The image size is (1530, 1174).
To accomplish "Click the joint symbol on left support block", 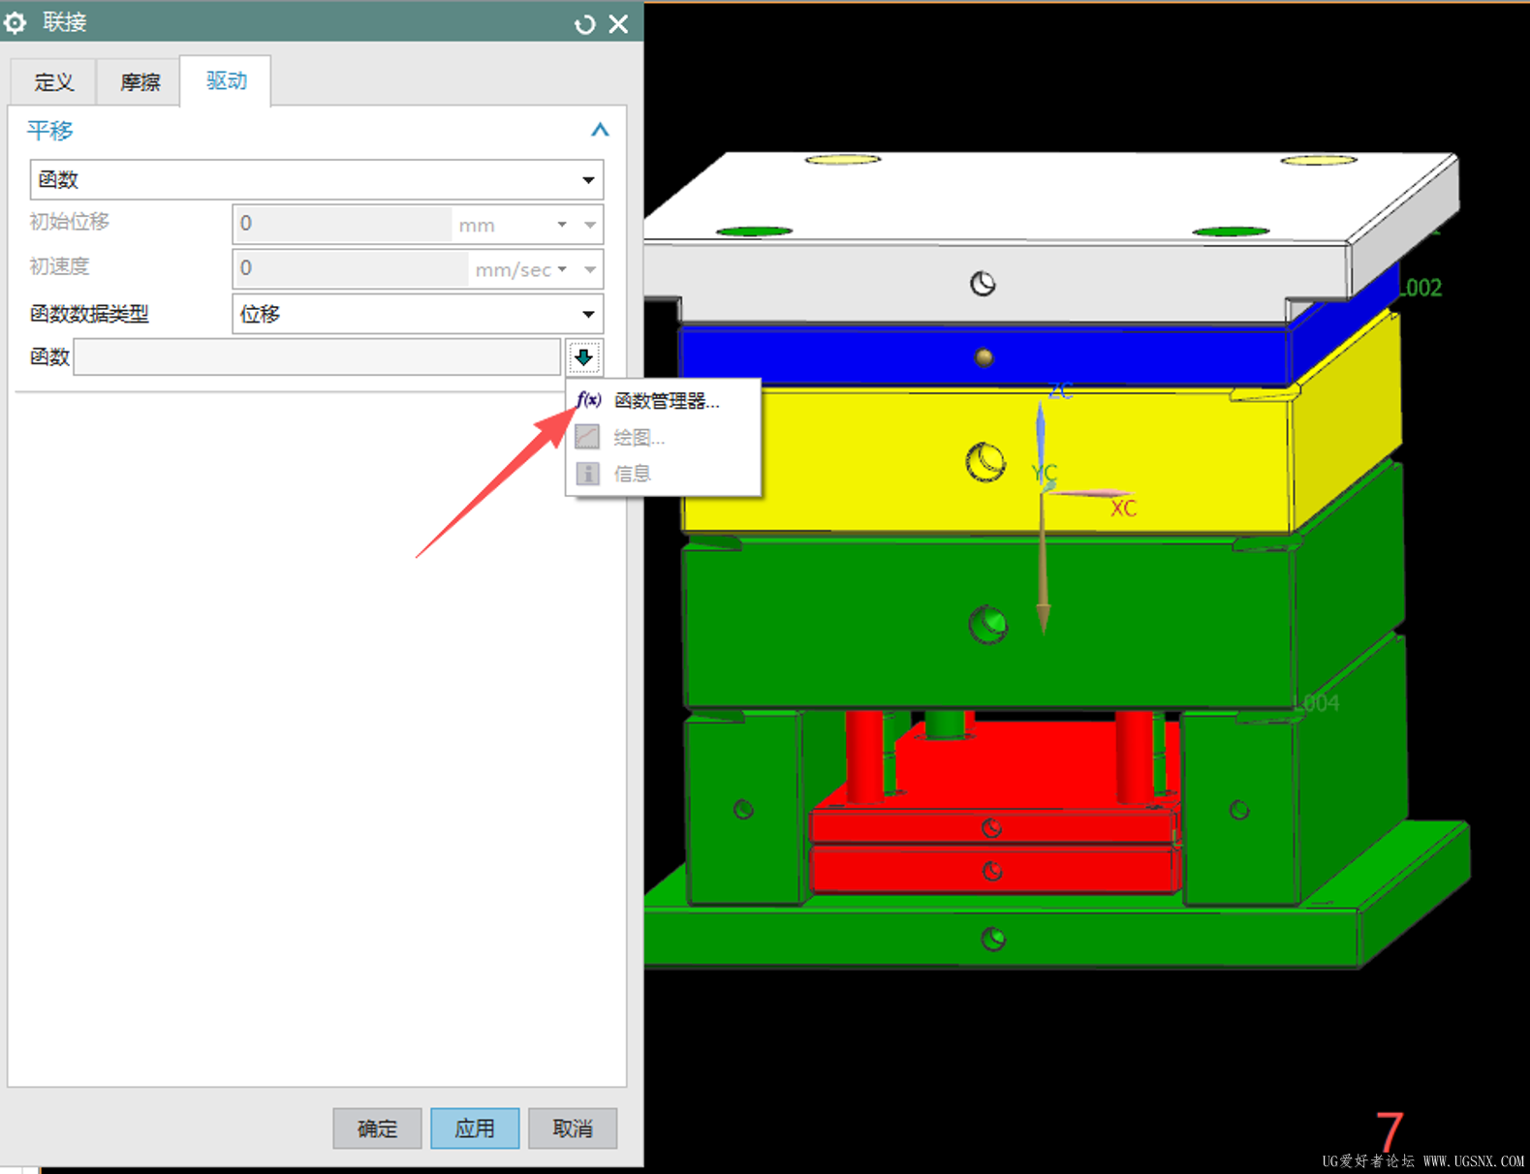I will 743,809.
